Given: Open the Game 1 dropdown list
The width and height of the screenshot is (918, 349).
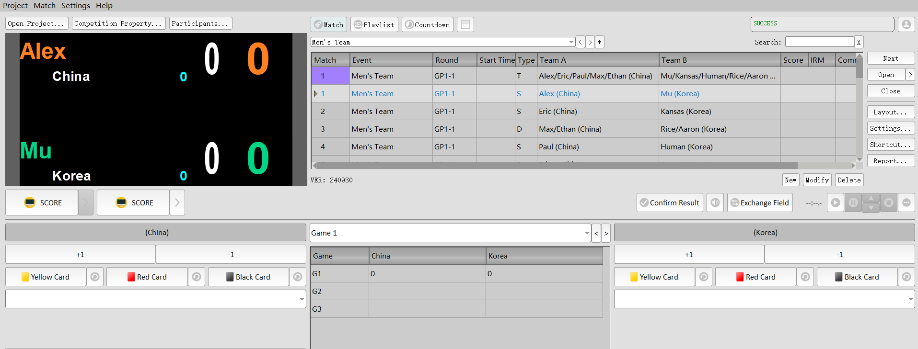Looking at the screenshot, I should [x=587, y=233].
